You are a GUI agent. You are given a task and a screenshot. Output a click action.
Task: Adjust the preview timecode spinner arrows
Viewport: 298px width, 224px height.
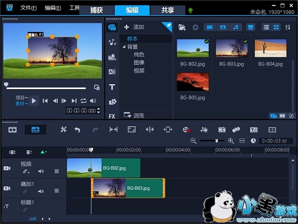(98, 111)
